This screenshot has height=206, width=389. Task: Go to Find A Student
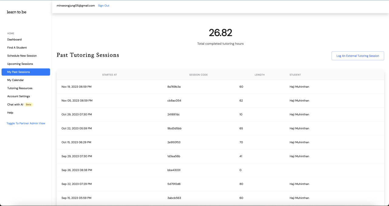[17, 48]
